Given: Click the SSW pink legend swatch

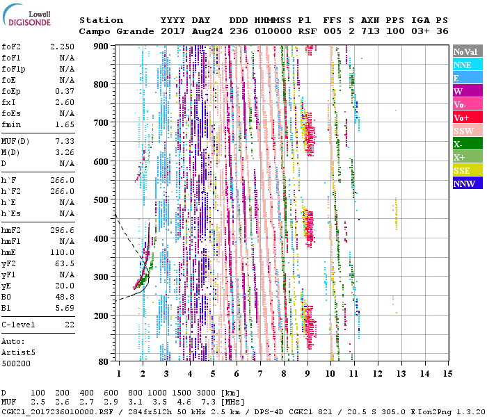Looking at the screenshot, I should 466,131.
